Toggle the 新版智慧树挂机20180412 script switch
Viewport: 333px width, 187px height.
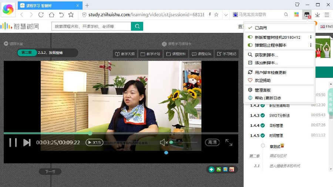coord(250,37)
